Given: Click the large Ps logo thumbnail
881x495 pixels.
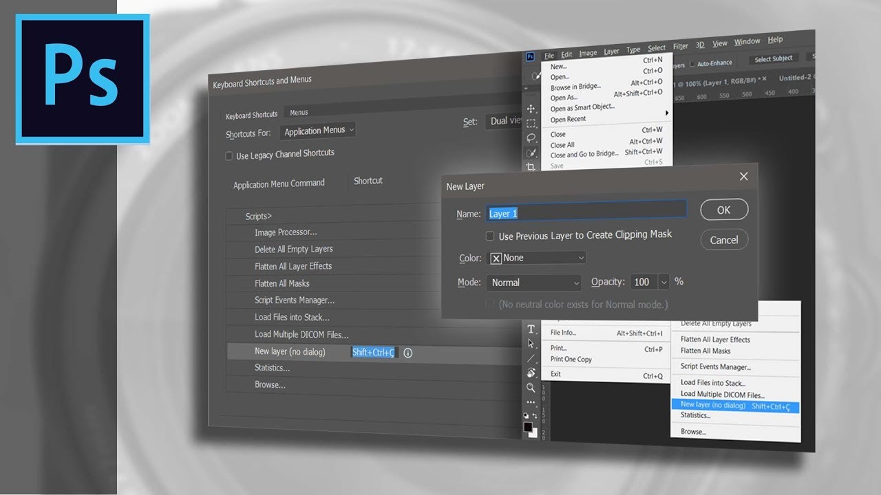Looking at the screenshot, I should pyautogui.click(x=82, y=79).
